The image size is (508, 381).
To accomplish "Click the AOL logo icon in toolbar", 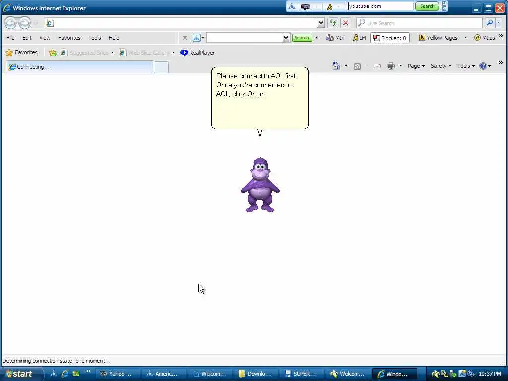I will pyautogui.click(x=196, y=38).
